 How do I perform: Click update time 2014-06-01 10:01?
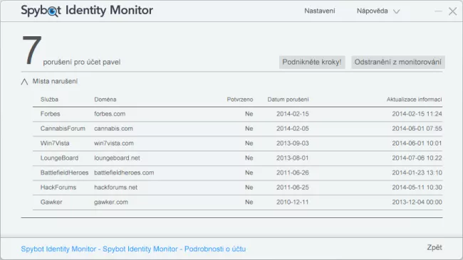tap(417, 143)
